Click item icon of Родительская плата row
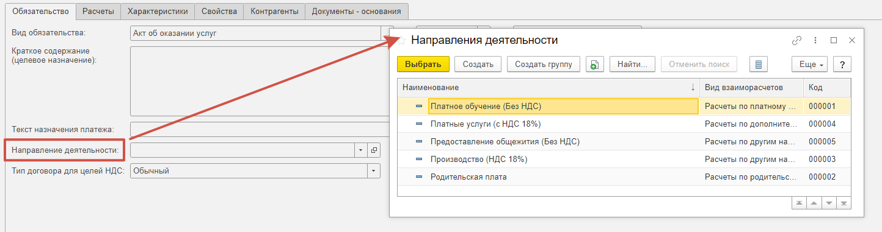Image resolution: width=882 pixels, height=232 pixels. tap(419, 177)
